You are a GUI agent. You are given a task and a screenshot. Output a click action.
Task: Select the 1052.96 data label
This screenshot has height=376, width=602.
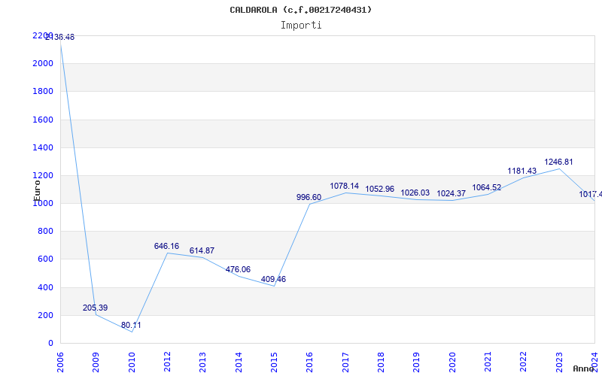coord(380,190)
